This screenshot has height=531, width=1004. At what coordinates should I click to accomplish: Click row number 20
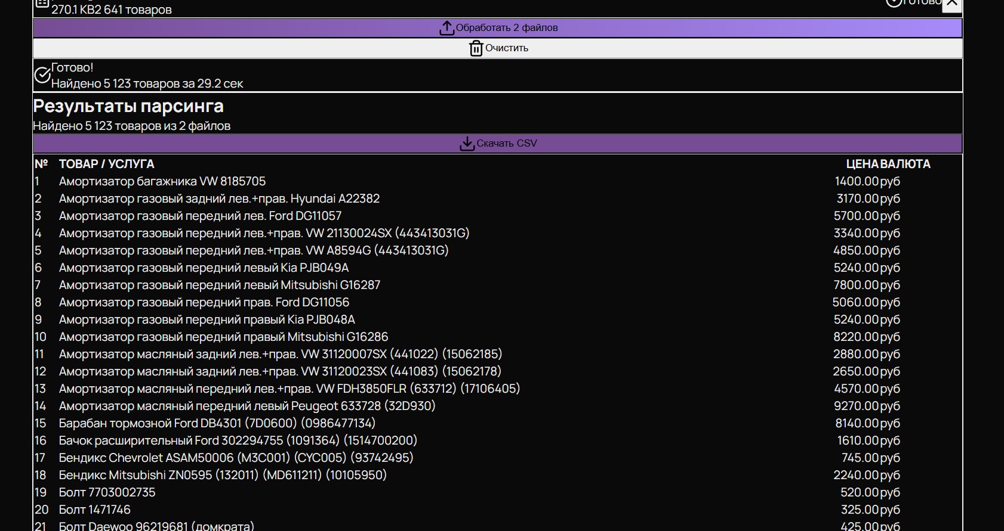[x=41, y=510]
